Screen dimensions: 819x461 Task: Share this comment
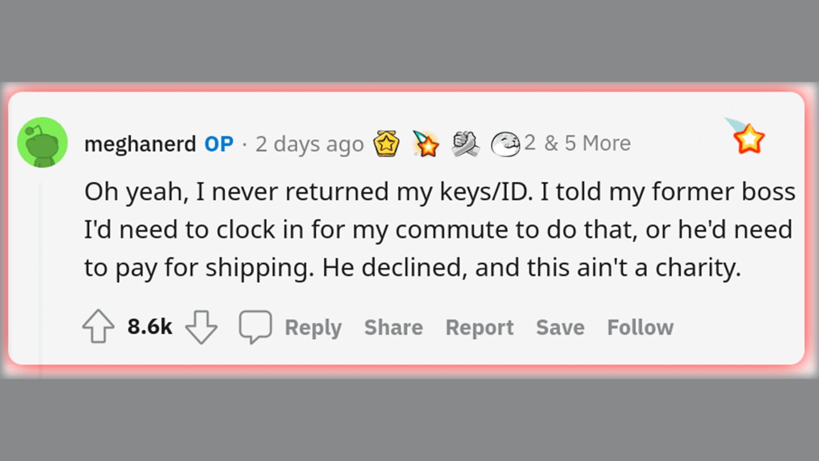[393, 327]
